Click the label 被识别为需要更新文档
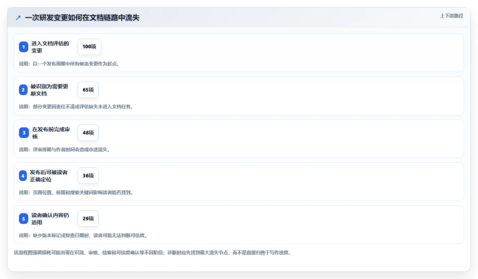 tap(50, 90)
